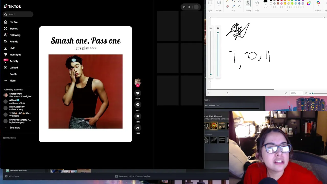Like the video with heart icon
This screenshot has height=184, width=327.
click(138, 93)
